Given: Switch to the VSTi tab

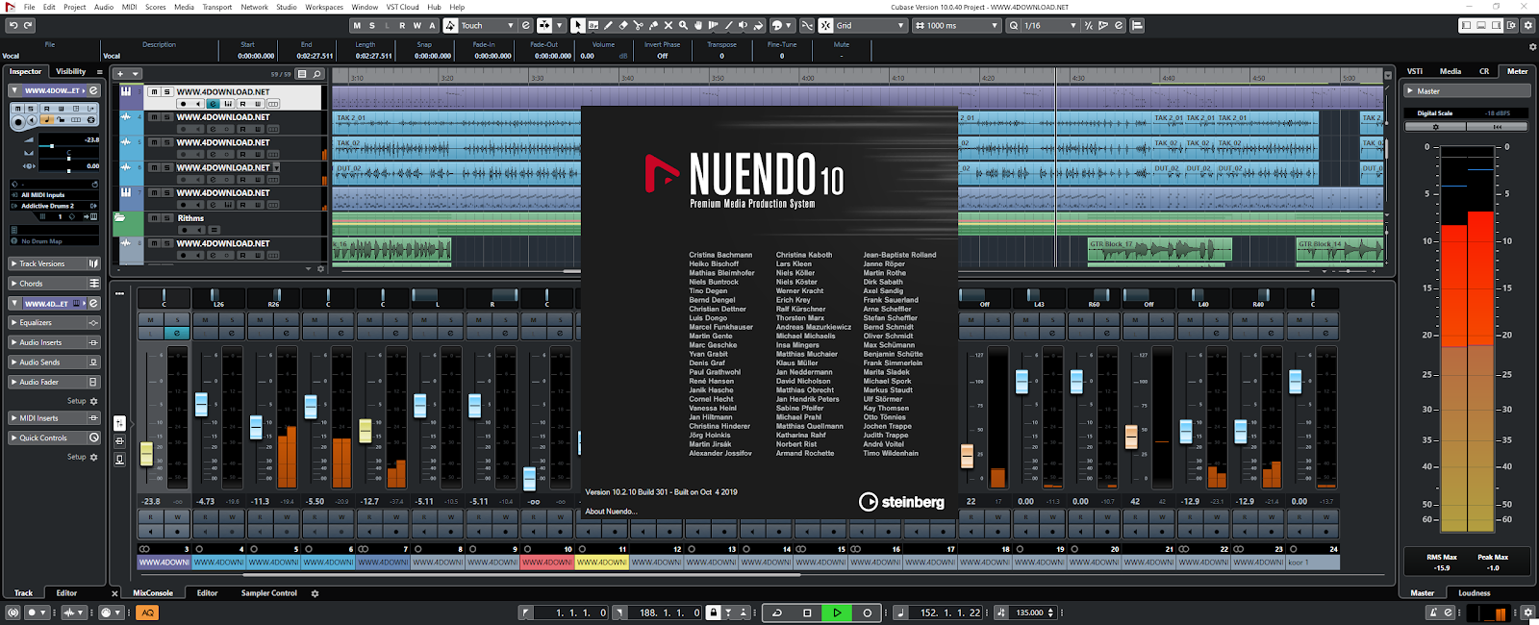Looking at the screenshot, I should [1415, 71].
